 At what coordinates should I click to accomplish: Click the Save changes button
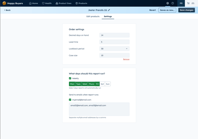click(x=186, y=10)
